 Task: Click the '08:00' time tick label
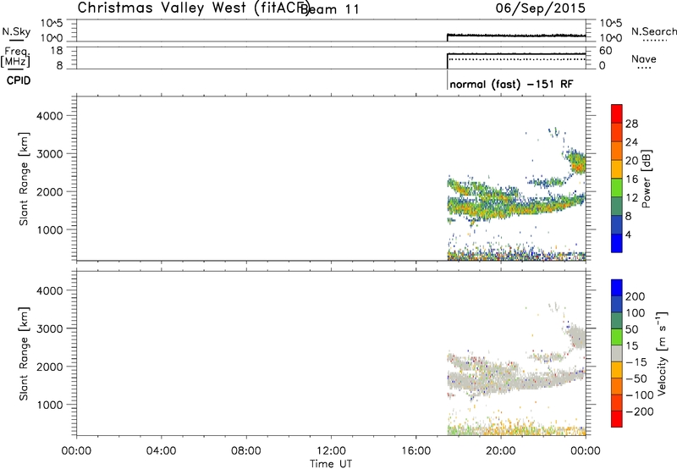click(246, 451)
